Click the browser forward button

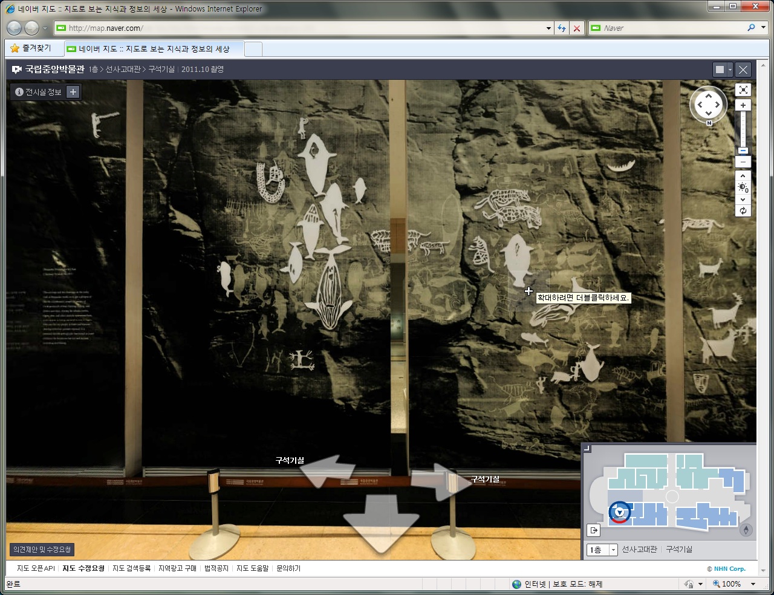[31, 28]
